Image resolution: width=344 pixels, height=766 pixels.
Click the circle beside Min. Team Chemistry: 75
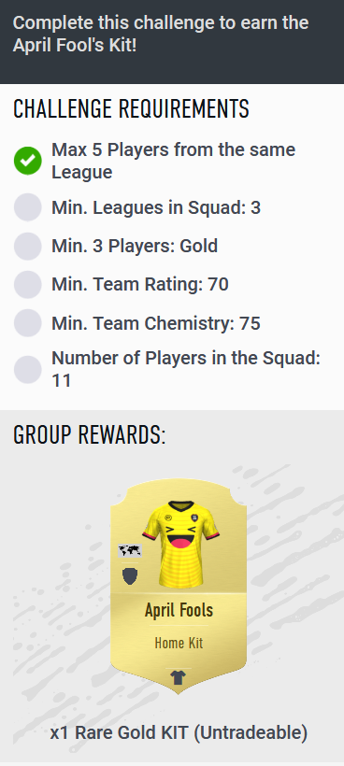(x=28, y=323)
